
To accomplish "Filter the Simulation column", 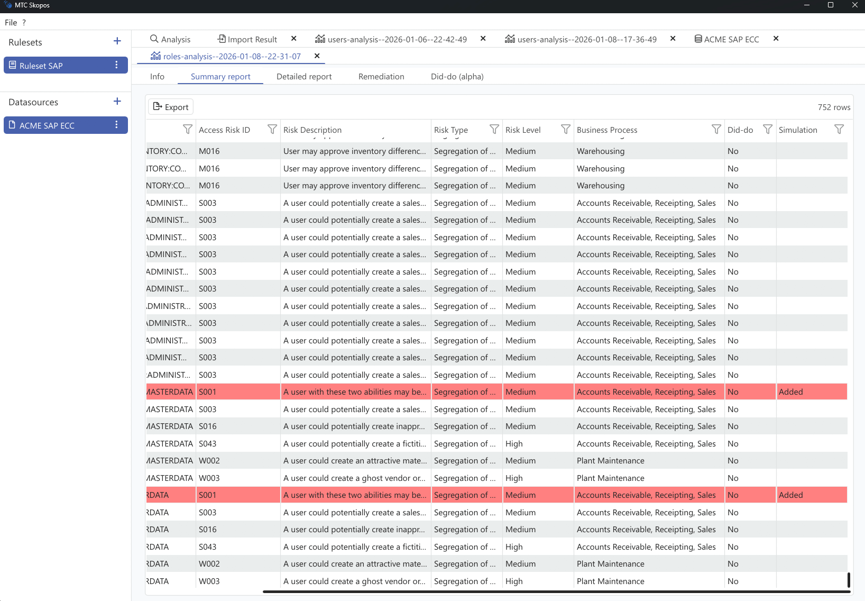I will 839,130.
